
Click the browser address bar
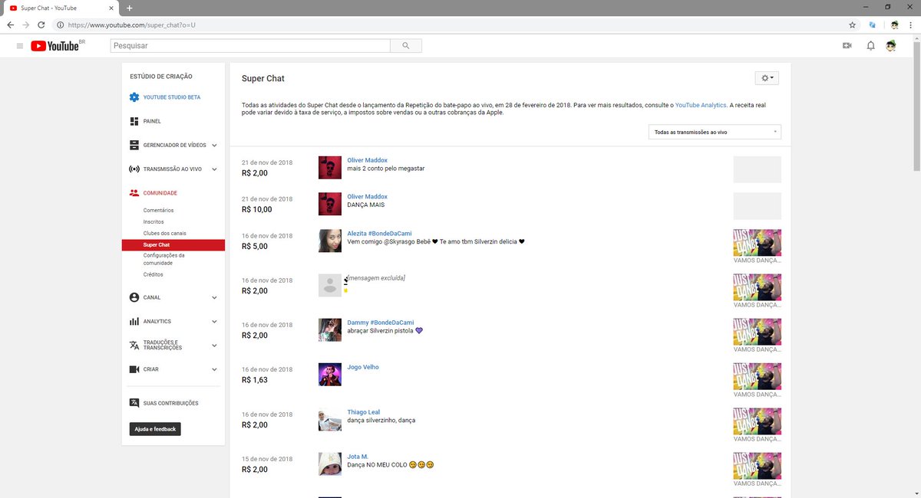coord(453,25)
